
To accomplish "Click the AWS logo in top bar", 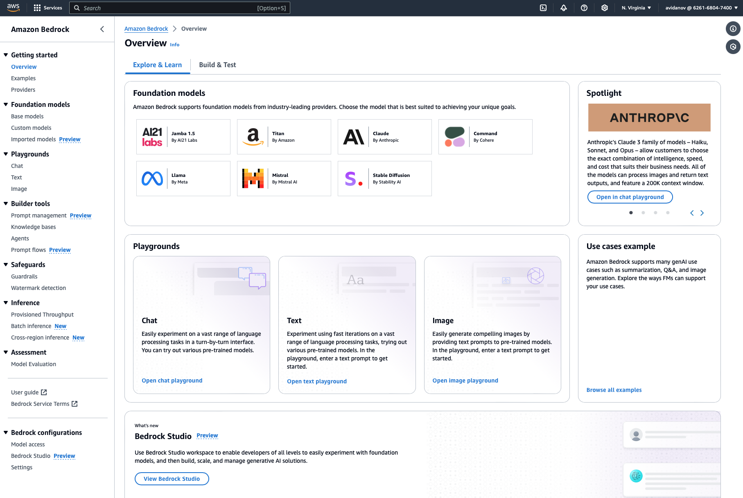I will click(x=13, y=8).
